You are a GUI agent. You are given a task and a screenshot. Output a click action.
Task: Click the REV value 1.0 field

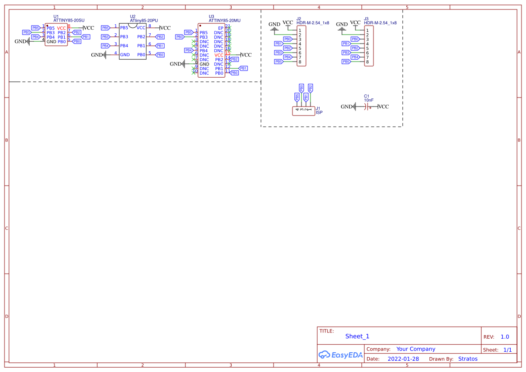[504, 337]
